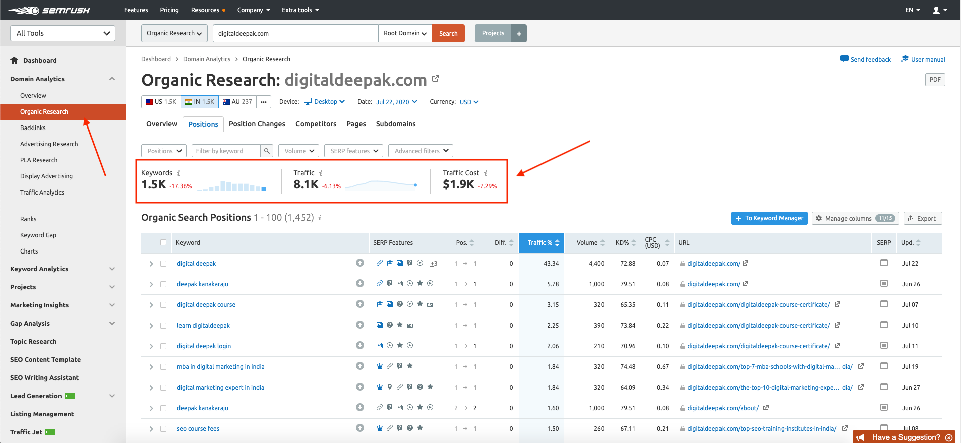Check the 'digital deepak course' row checkbox

pyautogui.click(x=163, y=305)
